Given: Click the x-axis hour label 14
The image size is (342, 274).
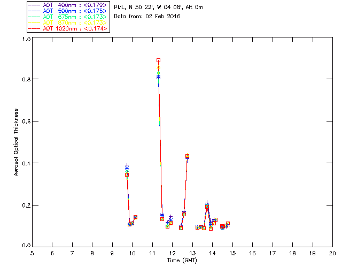Looking at the screenshot, I should coord(213,253).
